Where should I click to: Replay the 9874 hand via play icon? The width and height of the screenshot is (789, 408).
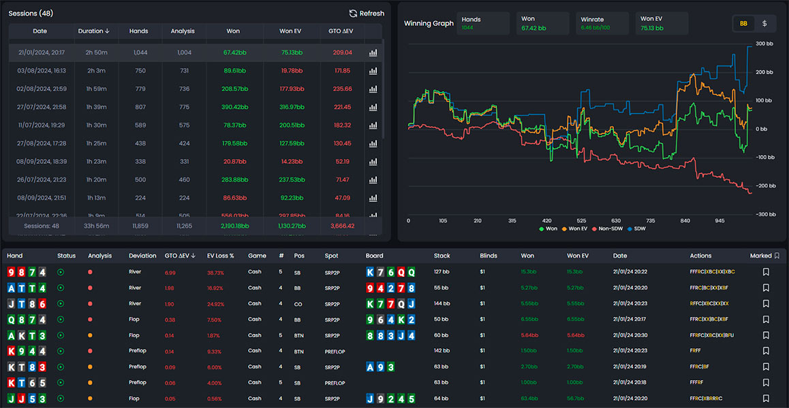[x=61, y=272]
